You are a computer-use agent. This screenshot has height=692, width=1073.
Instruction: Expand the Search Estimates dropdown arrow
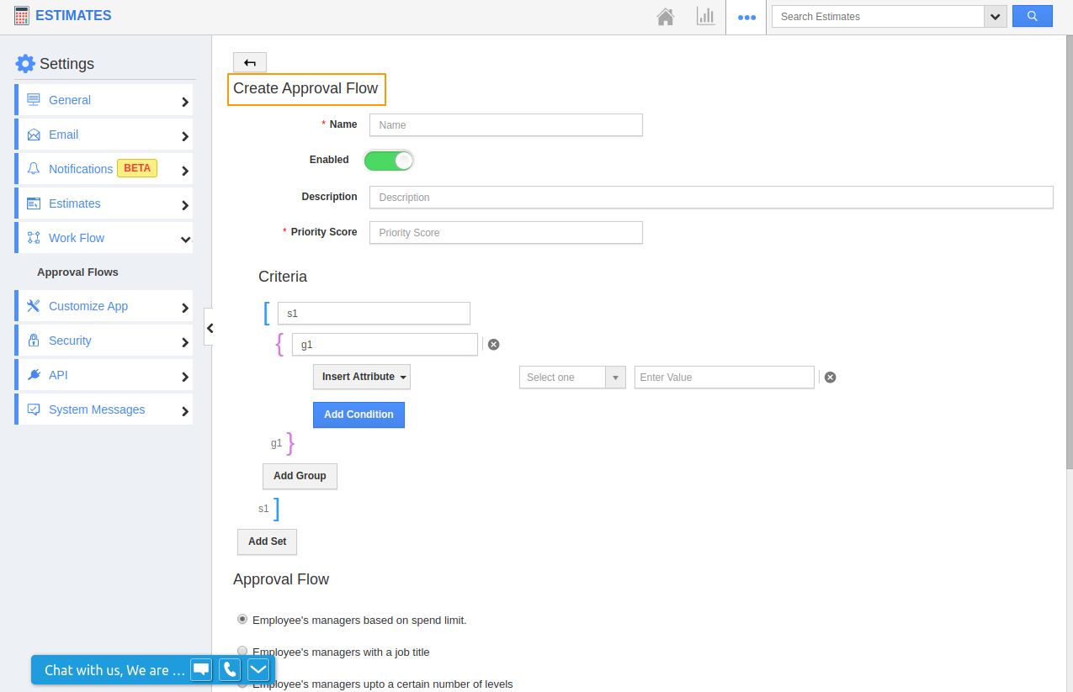(996, 16)
